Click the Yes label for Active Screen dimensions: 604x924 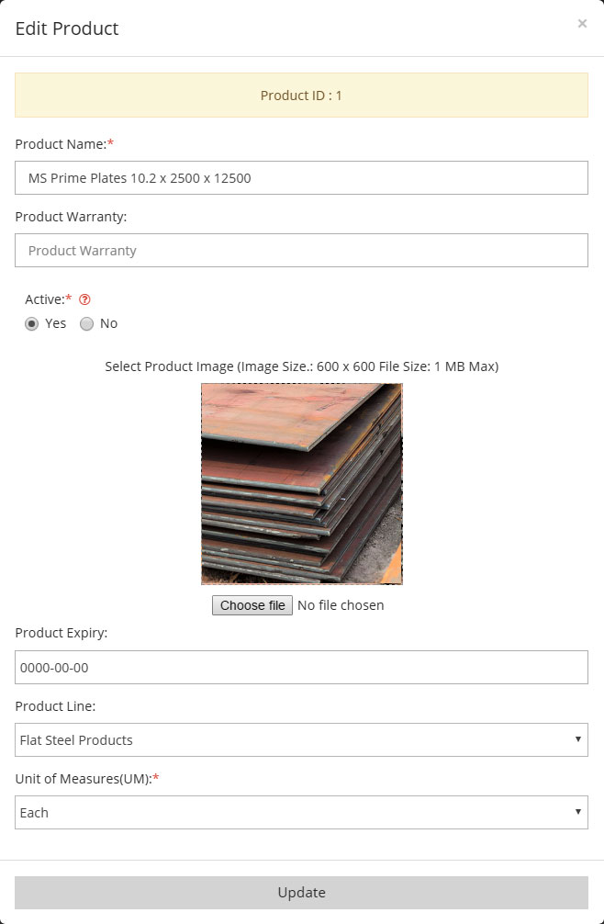click(55, 323)
